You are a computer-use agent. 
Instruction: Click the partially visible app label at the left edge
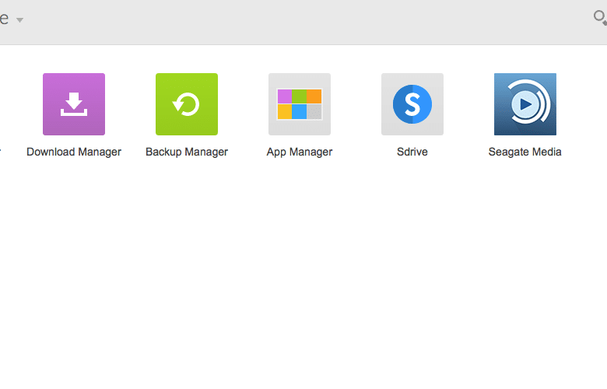coord(0,152)
